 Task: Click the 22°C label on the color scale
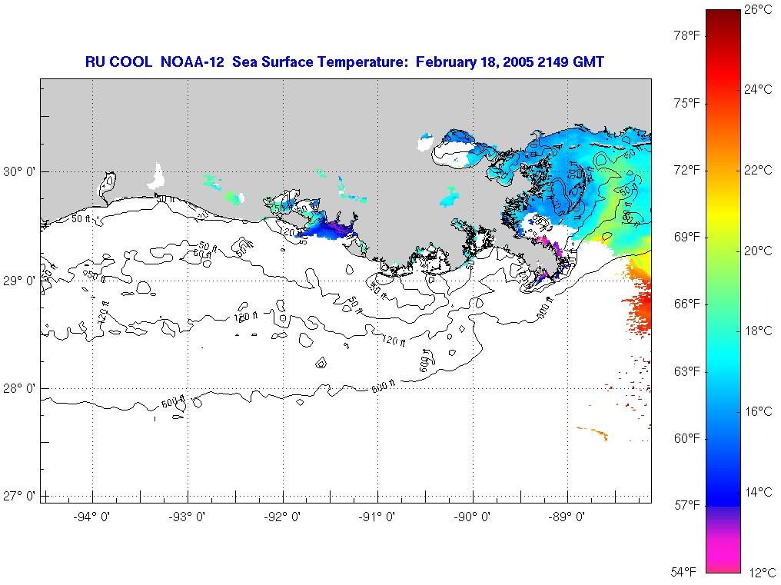click(x=759, y=170)
